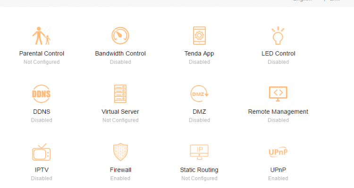Open the LED Control lightbulb icon
The height and width of the screenshot is (188, 354).
[278, 36]
